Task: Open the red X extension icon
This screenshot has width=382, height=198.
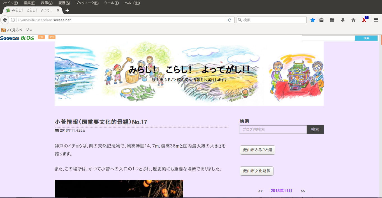Action: click(365, 20)
